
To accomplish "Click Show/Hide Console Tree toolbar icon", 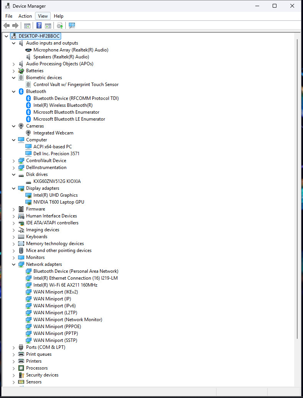I will point(27,25).
